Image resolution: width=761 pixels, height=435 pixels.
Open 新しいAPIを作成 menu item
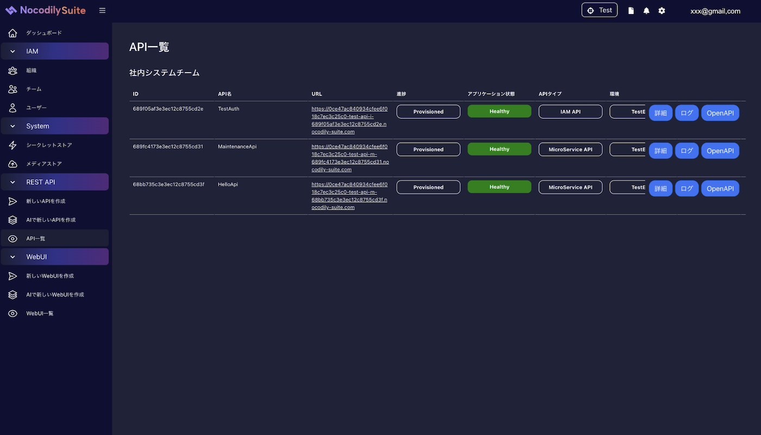pyautogui.click(x=46, y=201)
